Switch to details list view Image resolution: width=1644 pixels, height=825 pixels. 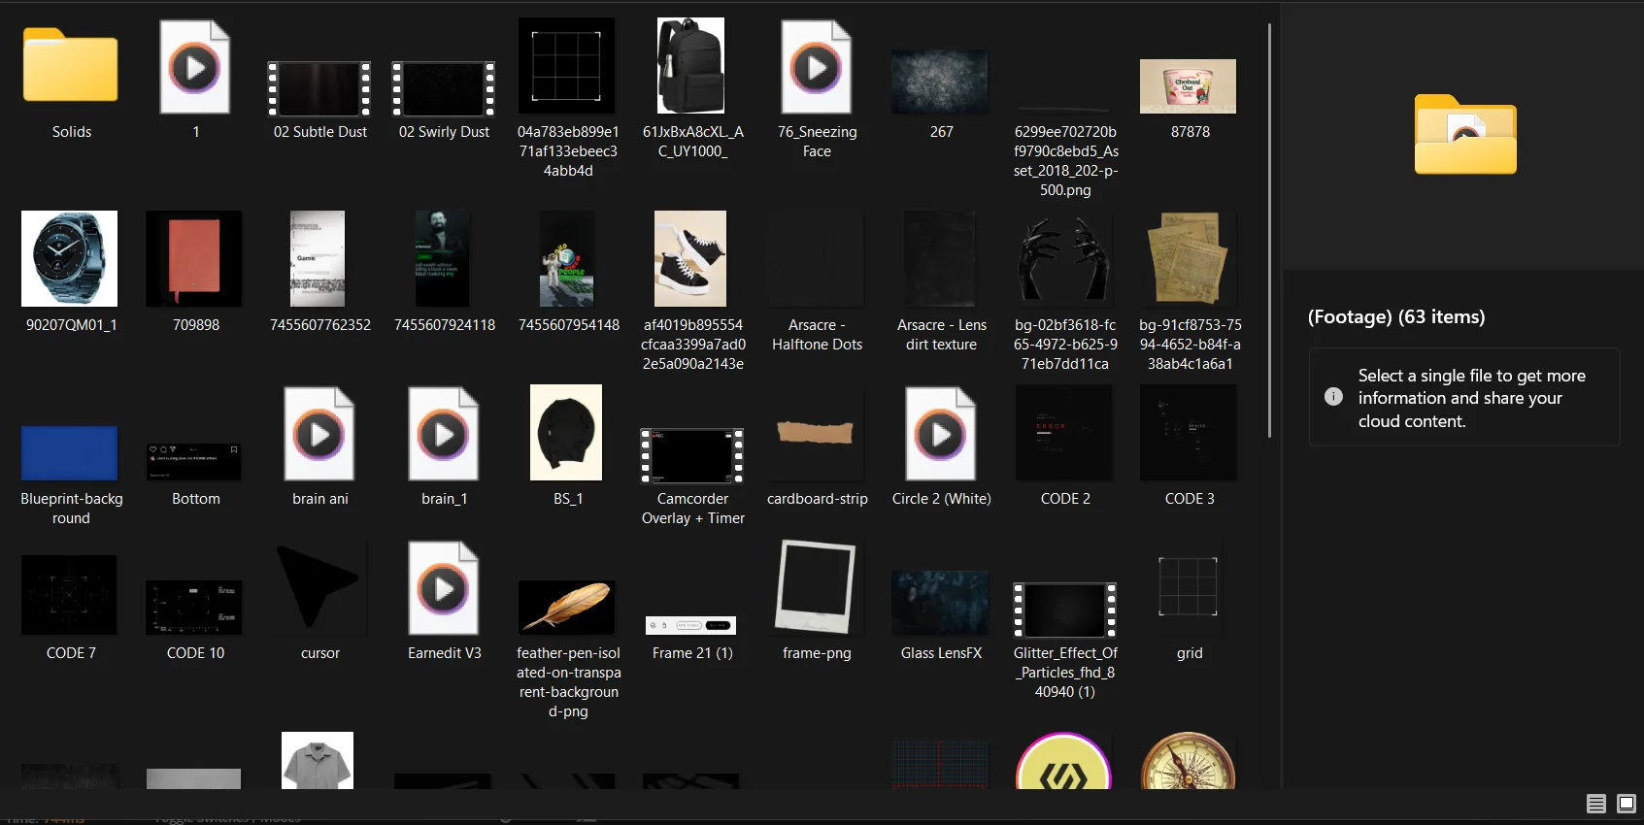click(x=1595, y=804)
